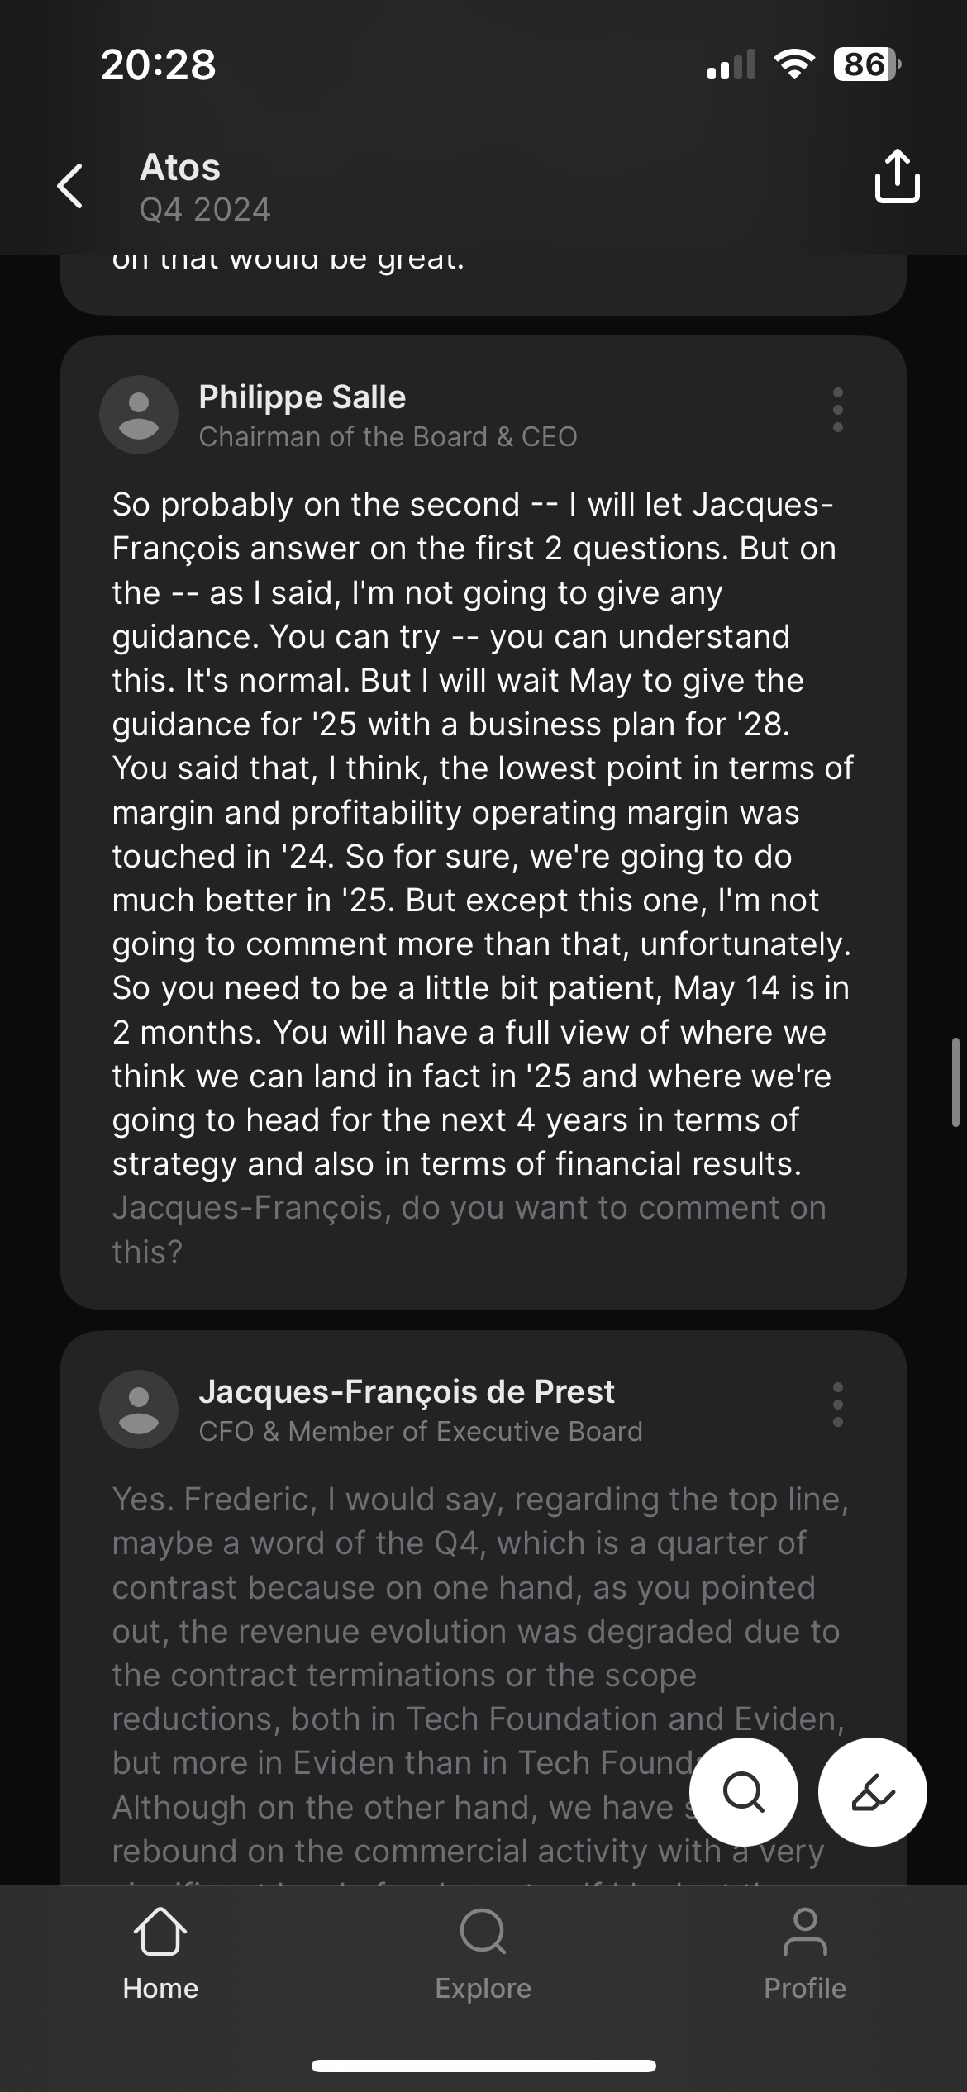This screenshot has width=967, height=2092.
Task: Tap the Jacques-François de Prest speaker name
Action: point(407,1392)
